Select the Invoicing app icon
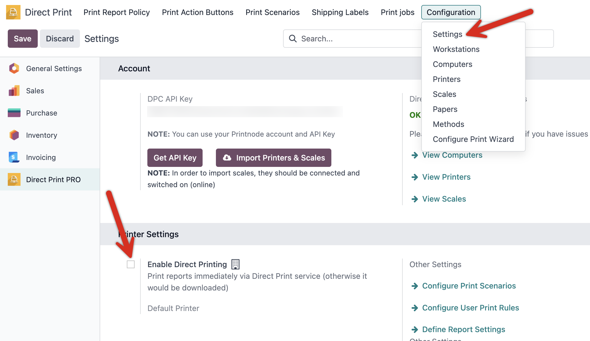 click(x=14, y=157)
